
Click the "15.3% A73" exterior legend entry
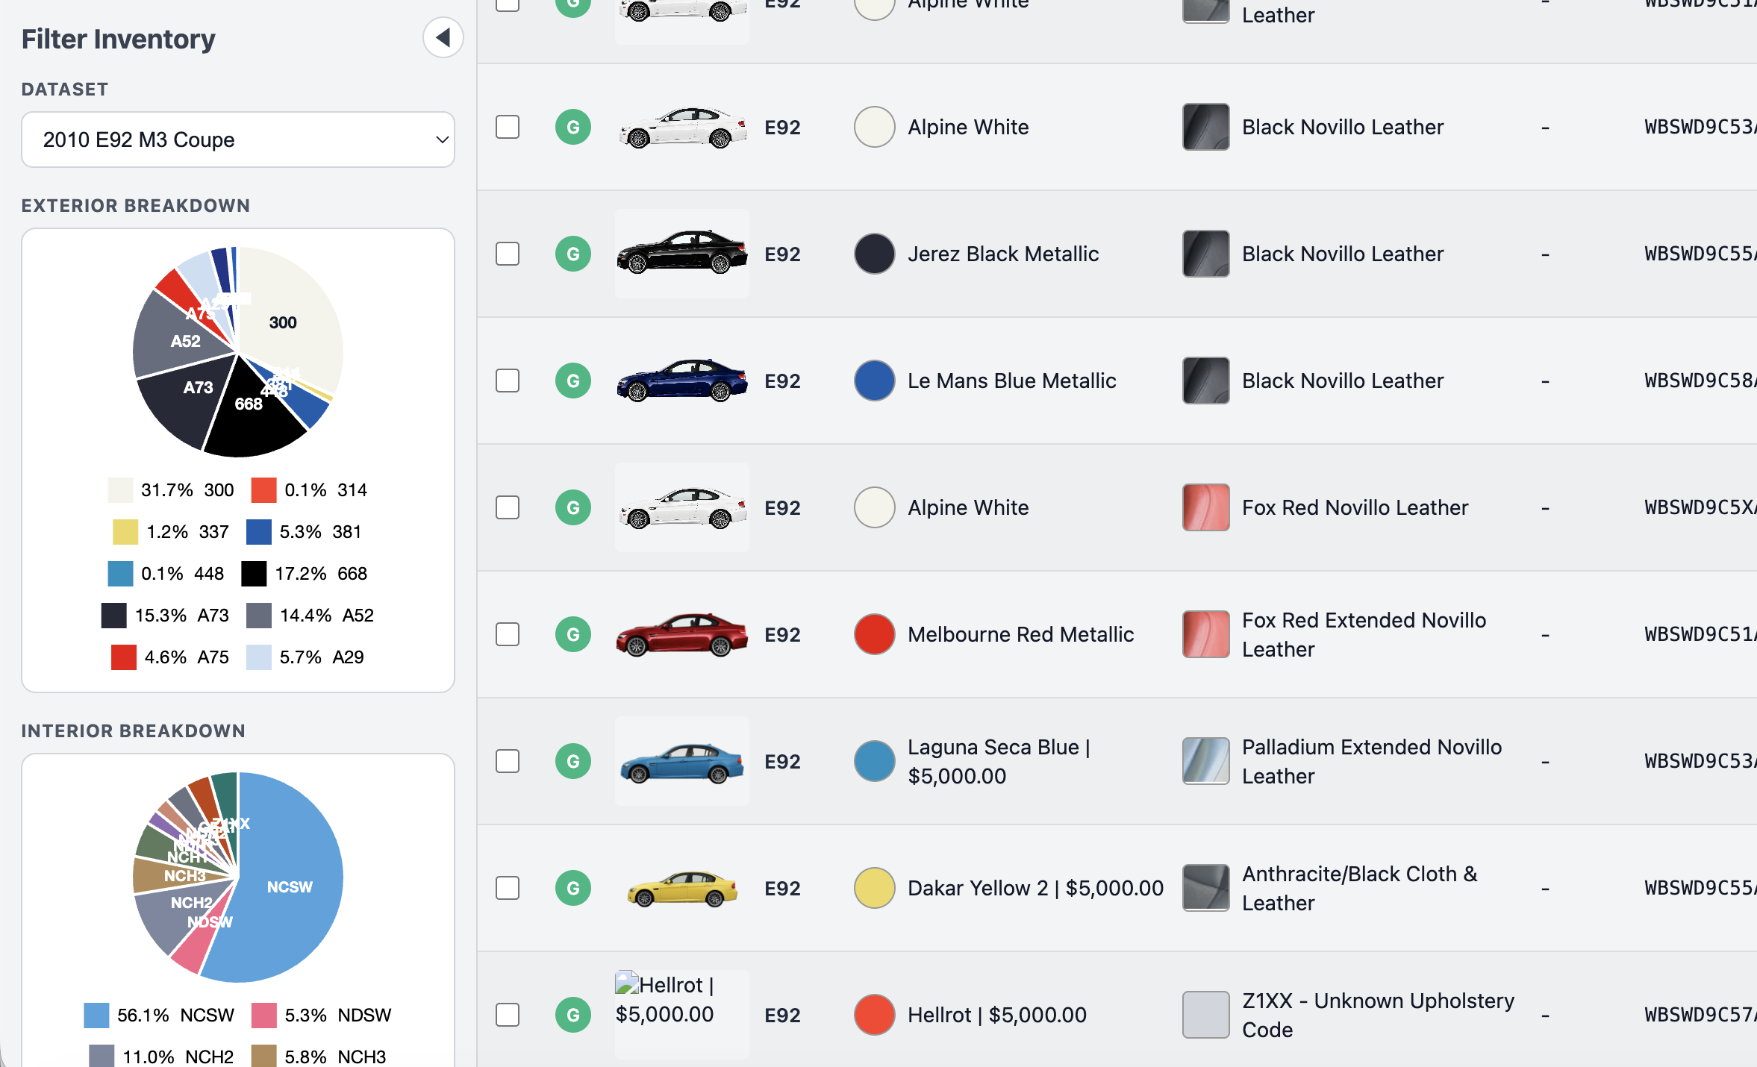tap(166, 616)
